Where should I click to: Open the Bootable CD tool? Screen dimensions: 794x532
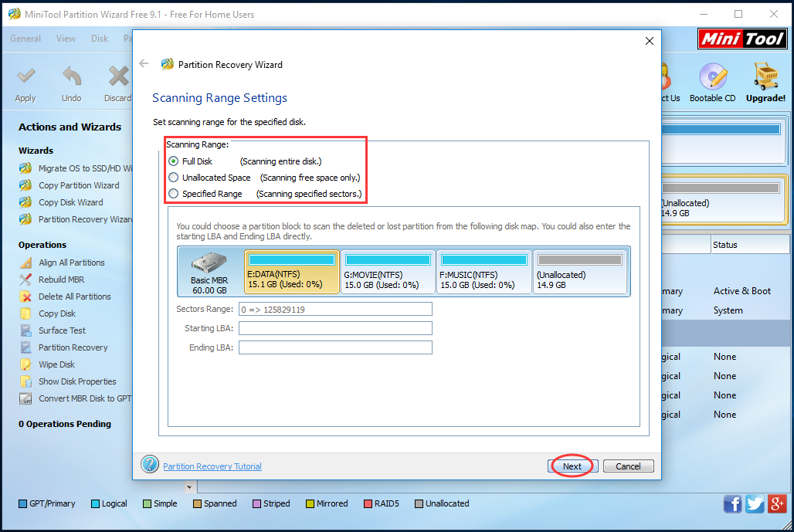(x=712, y=83)
